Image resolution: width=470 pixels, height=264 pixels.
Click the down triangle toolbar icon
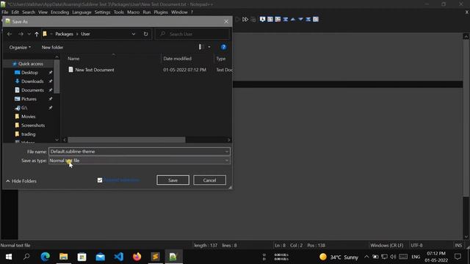(x=300, y=19)
